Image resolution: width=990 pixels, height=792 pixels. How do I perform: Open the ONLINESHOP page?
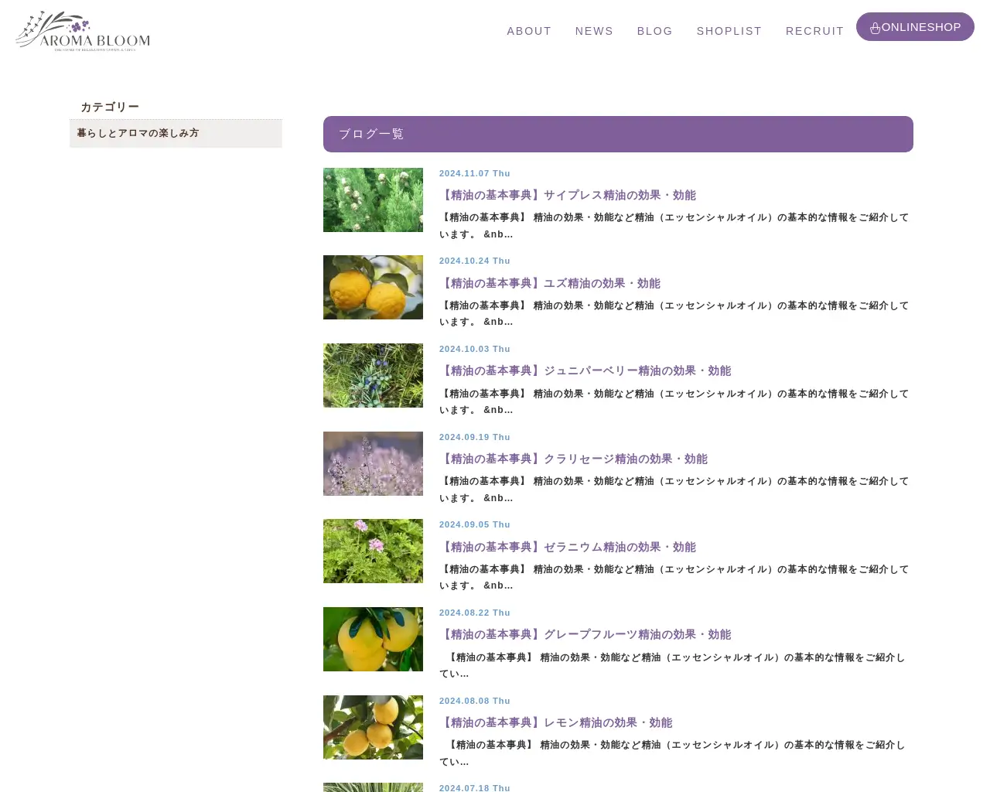tap(920, 27)
